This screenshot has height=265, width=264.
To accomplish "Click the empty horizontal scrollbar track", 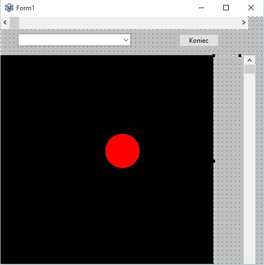I will 129,23.
